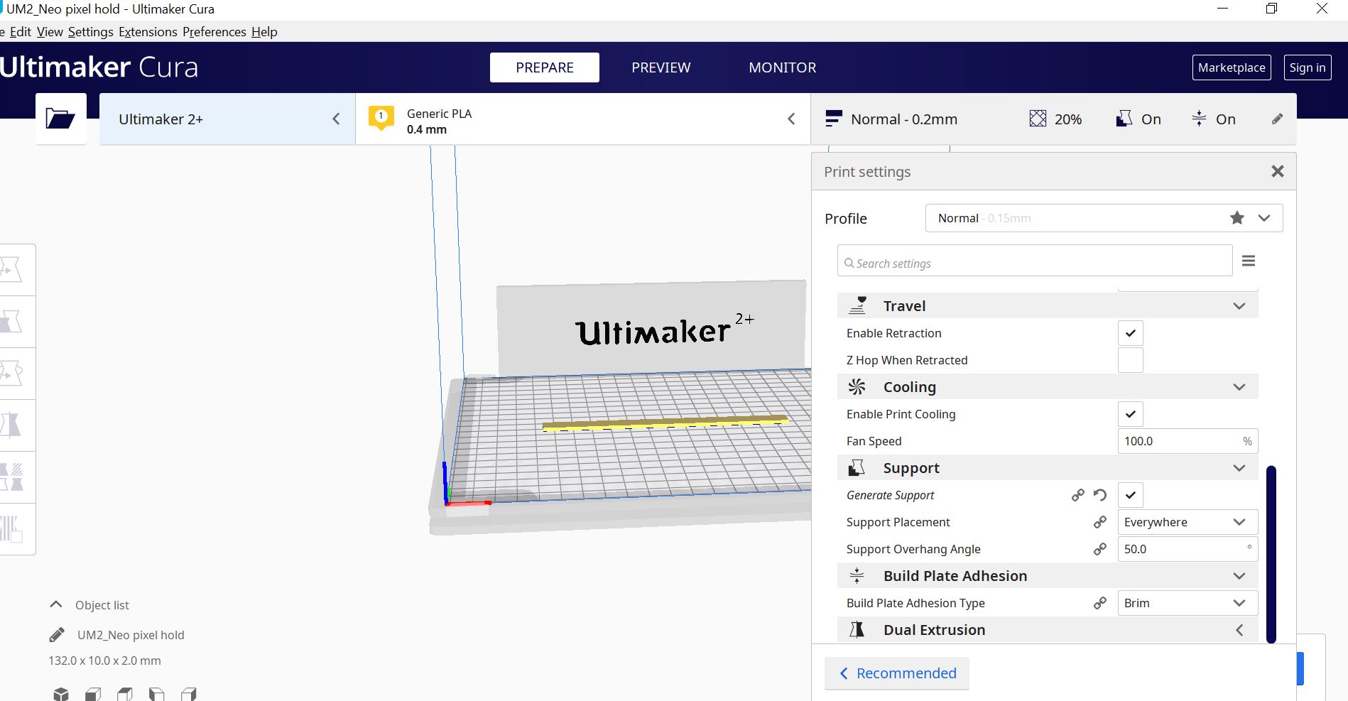Click link icon beside Support Placement
This screenshot has height=701, width=1348.
pos(1100,522)
